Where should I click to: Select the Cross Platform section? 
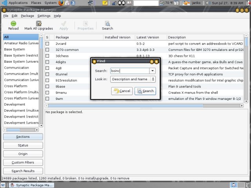coord(21,86)
